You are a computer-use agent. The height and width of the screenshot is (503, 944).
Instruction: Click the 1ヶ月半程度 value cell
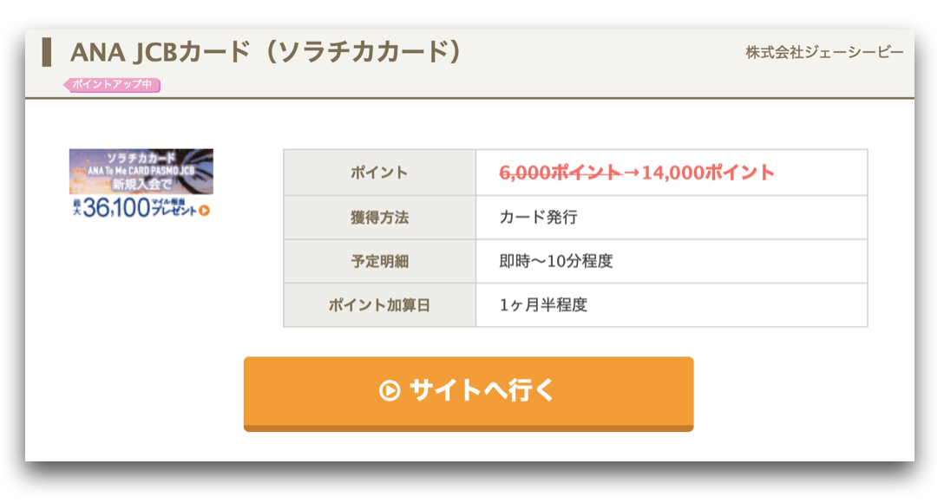click(672, 305)
